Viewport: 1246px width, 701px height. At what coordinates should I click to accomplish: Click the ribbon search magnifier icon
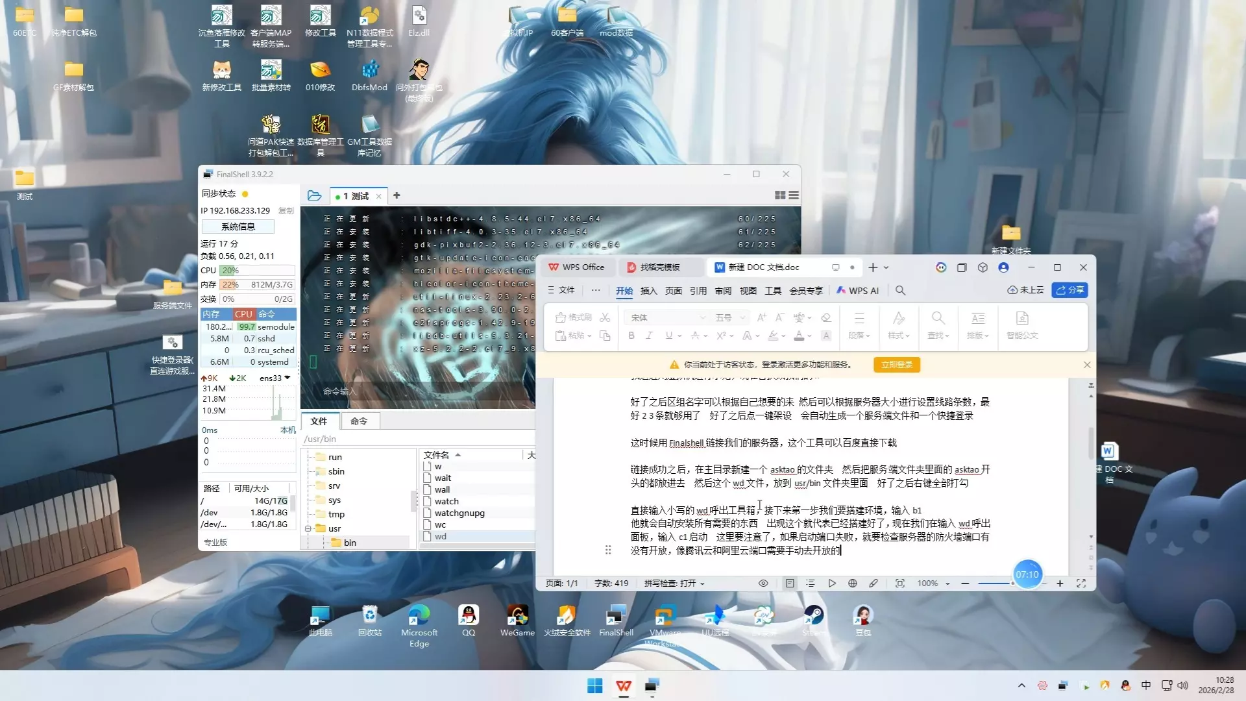click(x=900, y=290)
